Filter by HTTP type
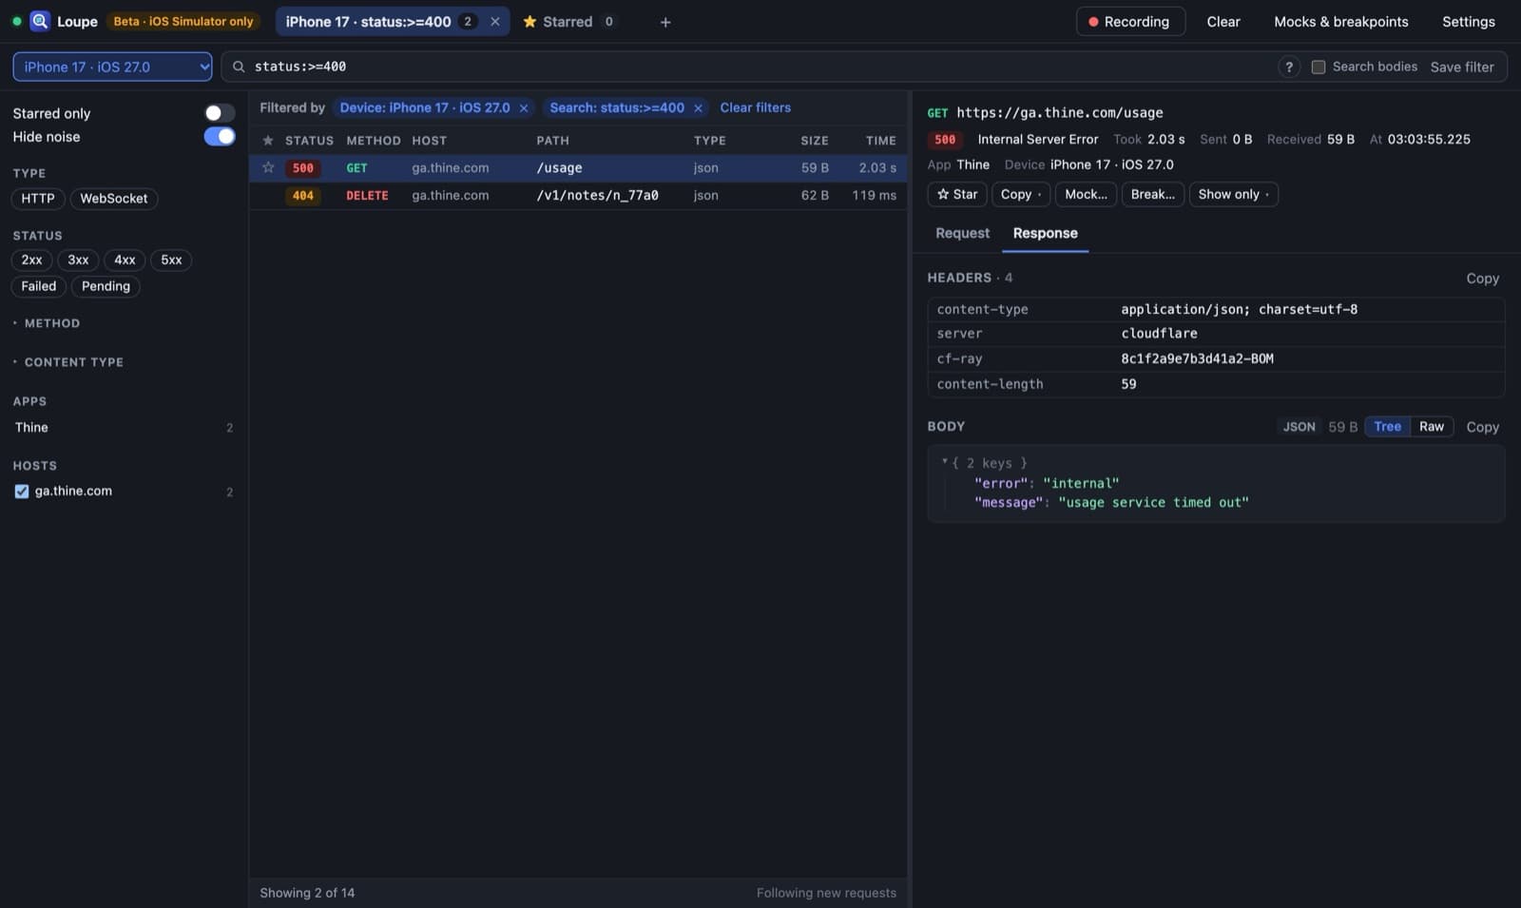Viewport: 1521px width, 908px height. click(x=38, y=199)
